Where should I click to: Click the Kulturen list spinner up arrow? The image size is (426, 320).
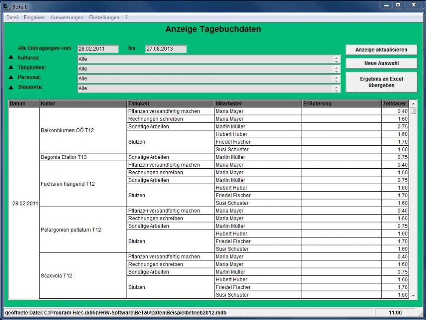[337, 57]
